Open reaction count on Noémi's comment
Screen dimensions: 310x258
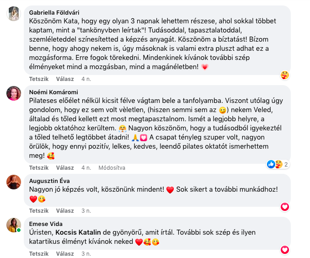[278, 164]
